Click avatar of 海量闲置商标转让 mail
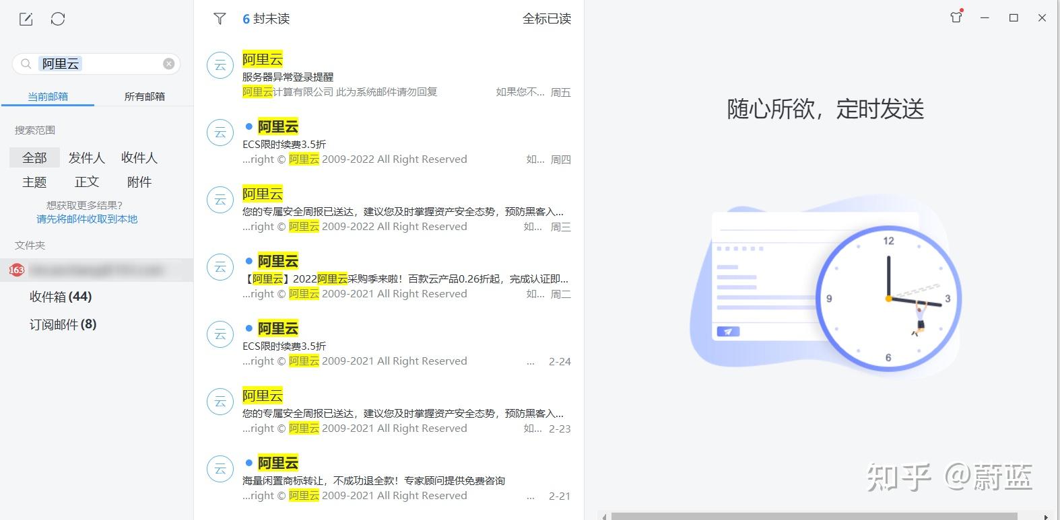The image size is (1060, 520). [x=220, y=470]
